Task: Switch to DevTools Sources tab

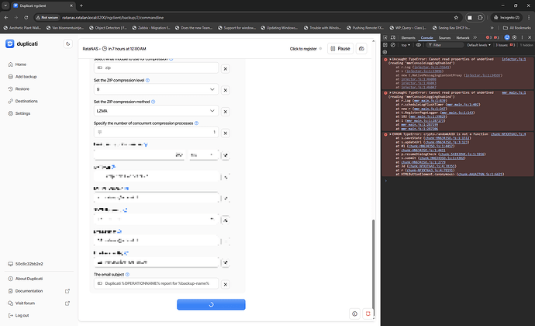Action: (444, 37)
